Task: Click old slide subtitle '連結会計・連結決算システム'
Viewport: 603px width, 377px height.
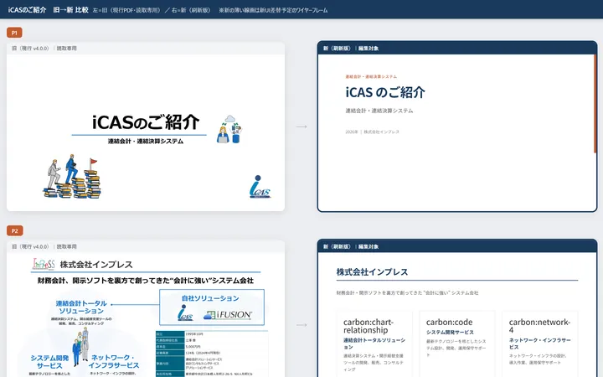Action: pos(146,142)
